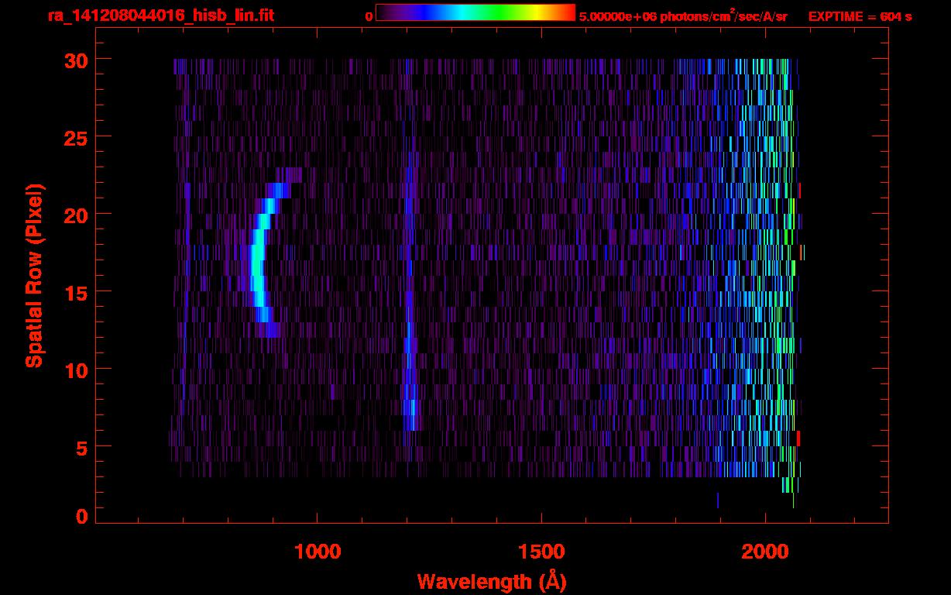The image size is (951, 595).
Task: Click the EXPTIME = 604 s text
Action: pyautogui.click(x=860, y=16)
